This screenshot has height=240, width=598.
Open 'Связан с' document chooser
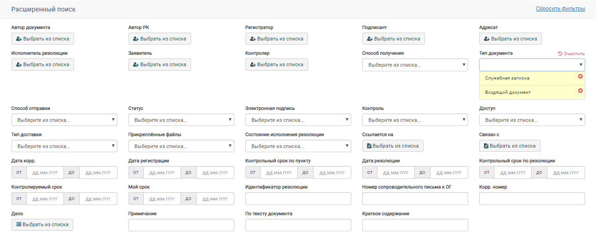pos(509,146)
